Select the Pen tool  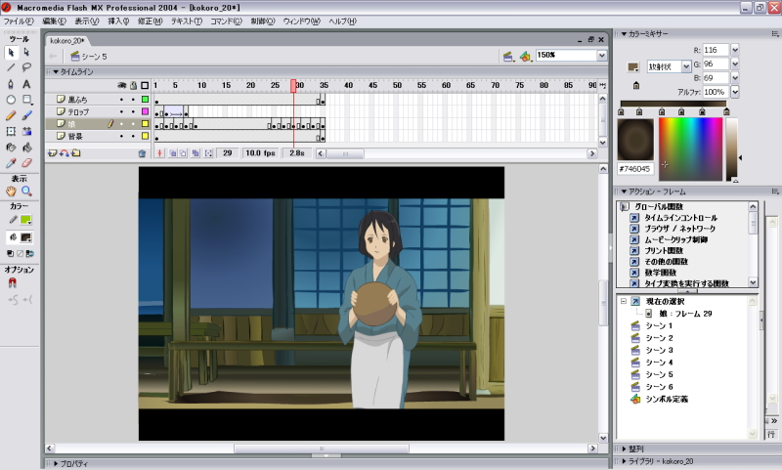(x=11, y=84)
